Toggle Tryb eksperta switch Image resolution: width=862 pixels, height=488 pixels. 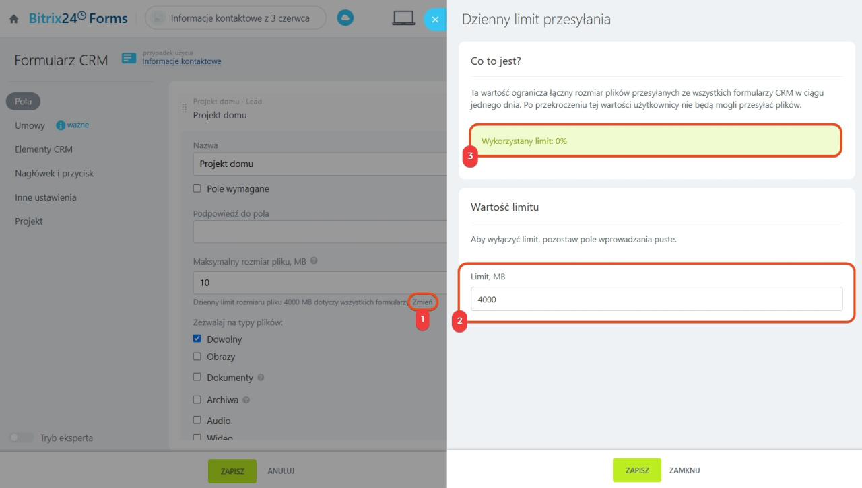[x=22, y=438]
